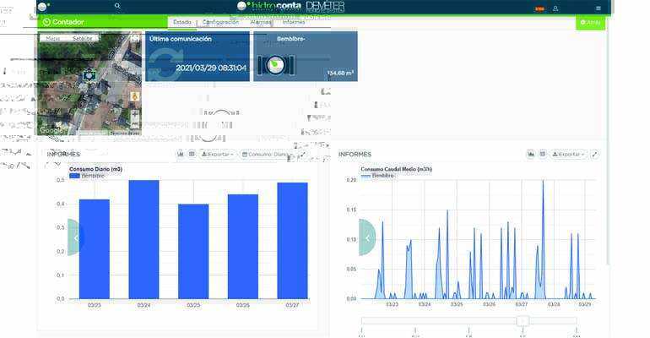This screenshot has height=338, width=650.
Task: Show table view in the daily consumption report
Action: click(x=192, y=155)
